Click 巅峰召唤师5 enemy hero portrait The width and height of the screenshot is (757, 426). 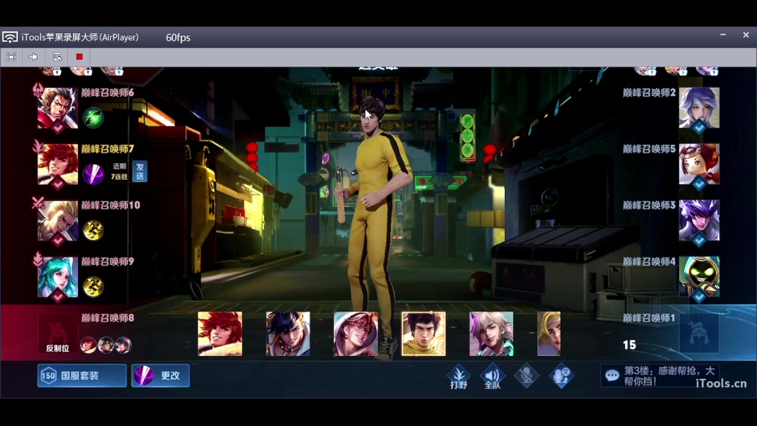pyautogui.click(x=700, y=164)
